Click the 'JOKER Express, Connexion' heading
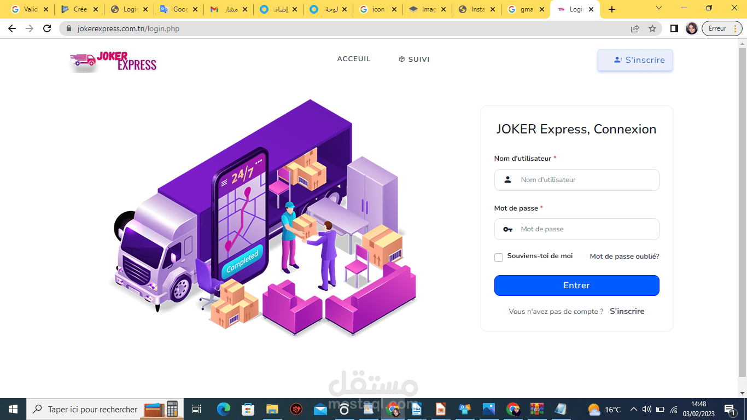 576,130
